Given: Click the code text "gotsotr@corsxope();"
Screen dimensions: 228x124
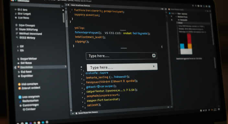Looking at the screenshot, I should [x=101, y=87].
